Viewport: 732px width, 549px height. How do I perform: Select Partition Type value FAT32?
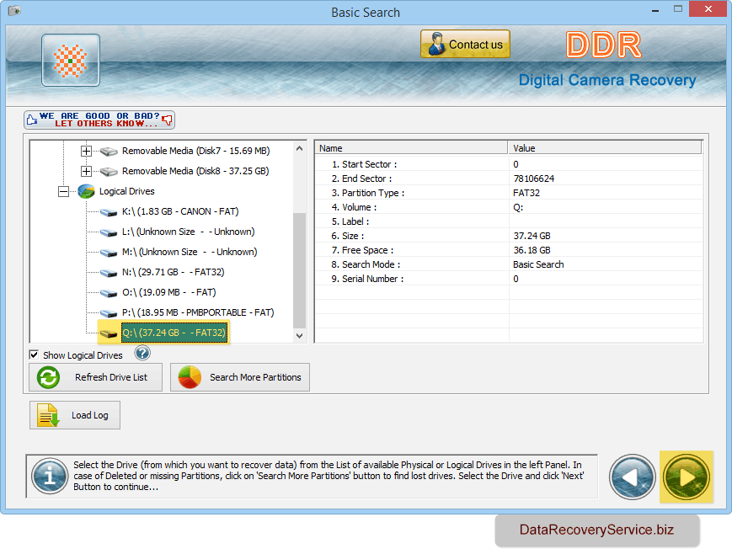point(526,194)
